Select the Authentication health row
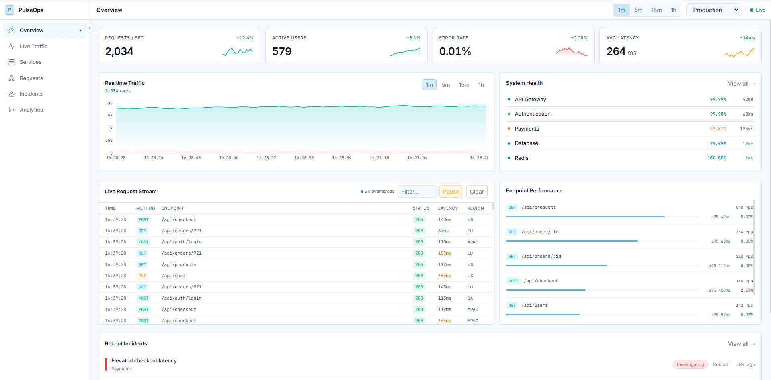This screenshot has width=771, height=380. 630,114
